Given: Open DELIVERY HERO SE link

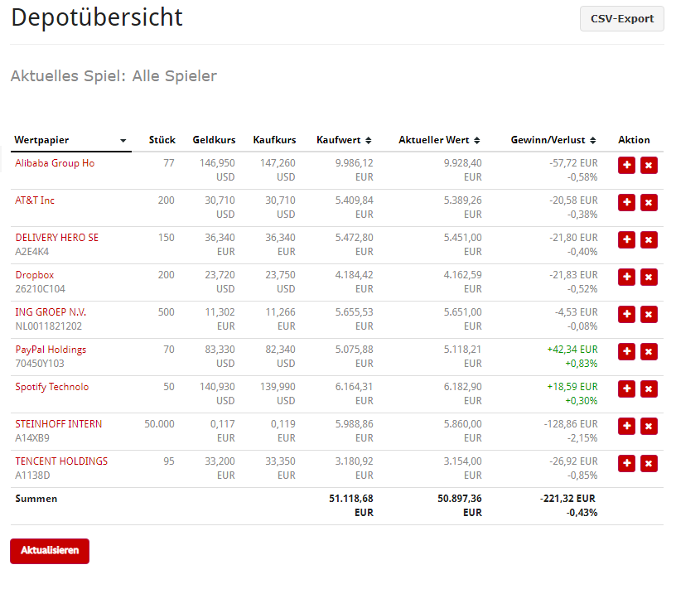Looking at the screenshot, I should (57, 238).
